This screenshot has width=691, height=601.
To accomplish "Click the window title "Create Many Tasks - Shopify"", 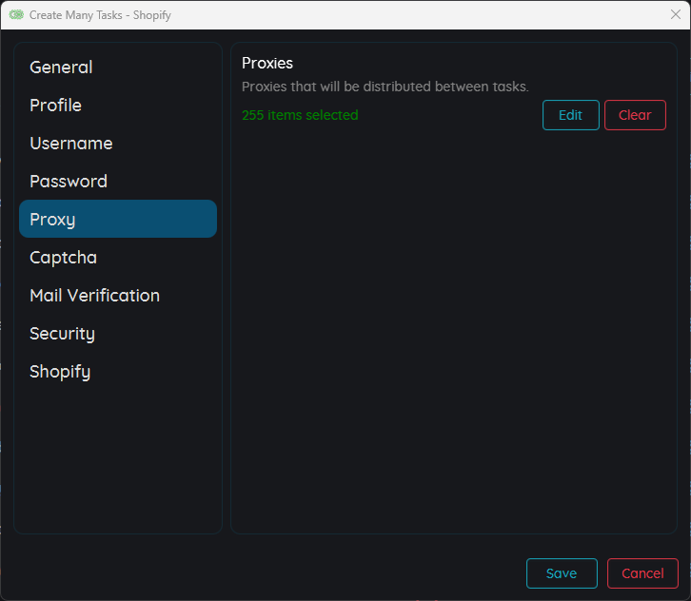I will tap(100, 15).
